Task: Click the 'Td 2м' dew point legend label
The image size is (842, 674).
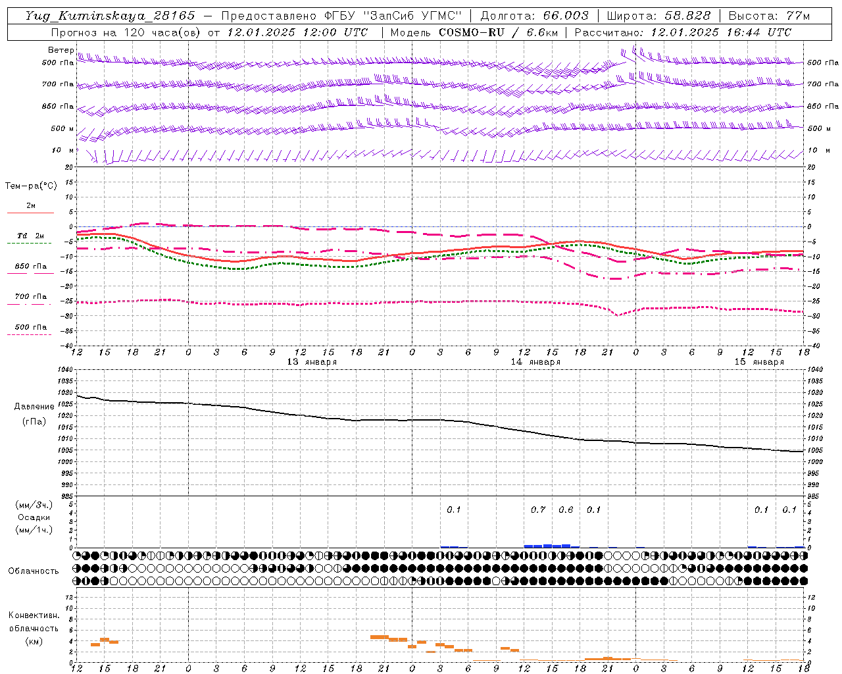Action: (30, 236)
